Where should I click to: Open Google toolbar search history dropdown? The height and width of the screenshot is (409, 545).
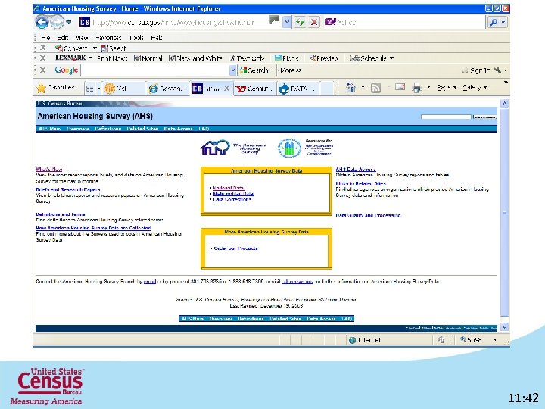click(x=233, y=70)
